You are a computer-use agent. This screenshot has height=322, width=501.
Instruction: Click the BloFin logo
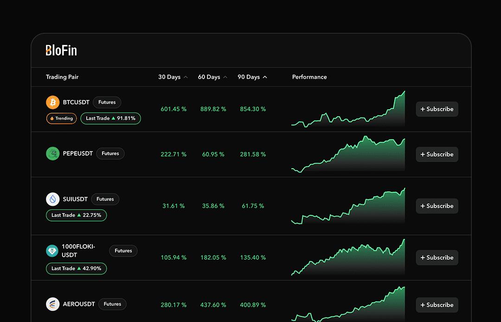(x=61, y=51)
